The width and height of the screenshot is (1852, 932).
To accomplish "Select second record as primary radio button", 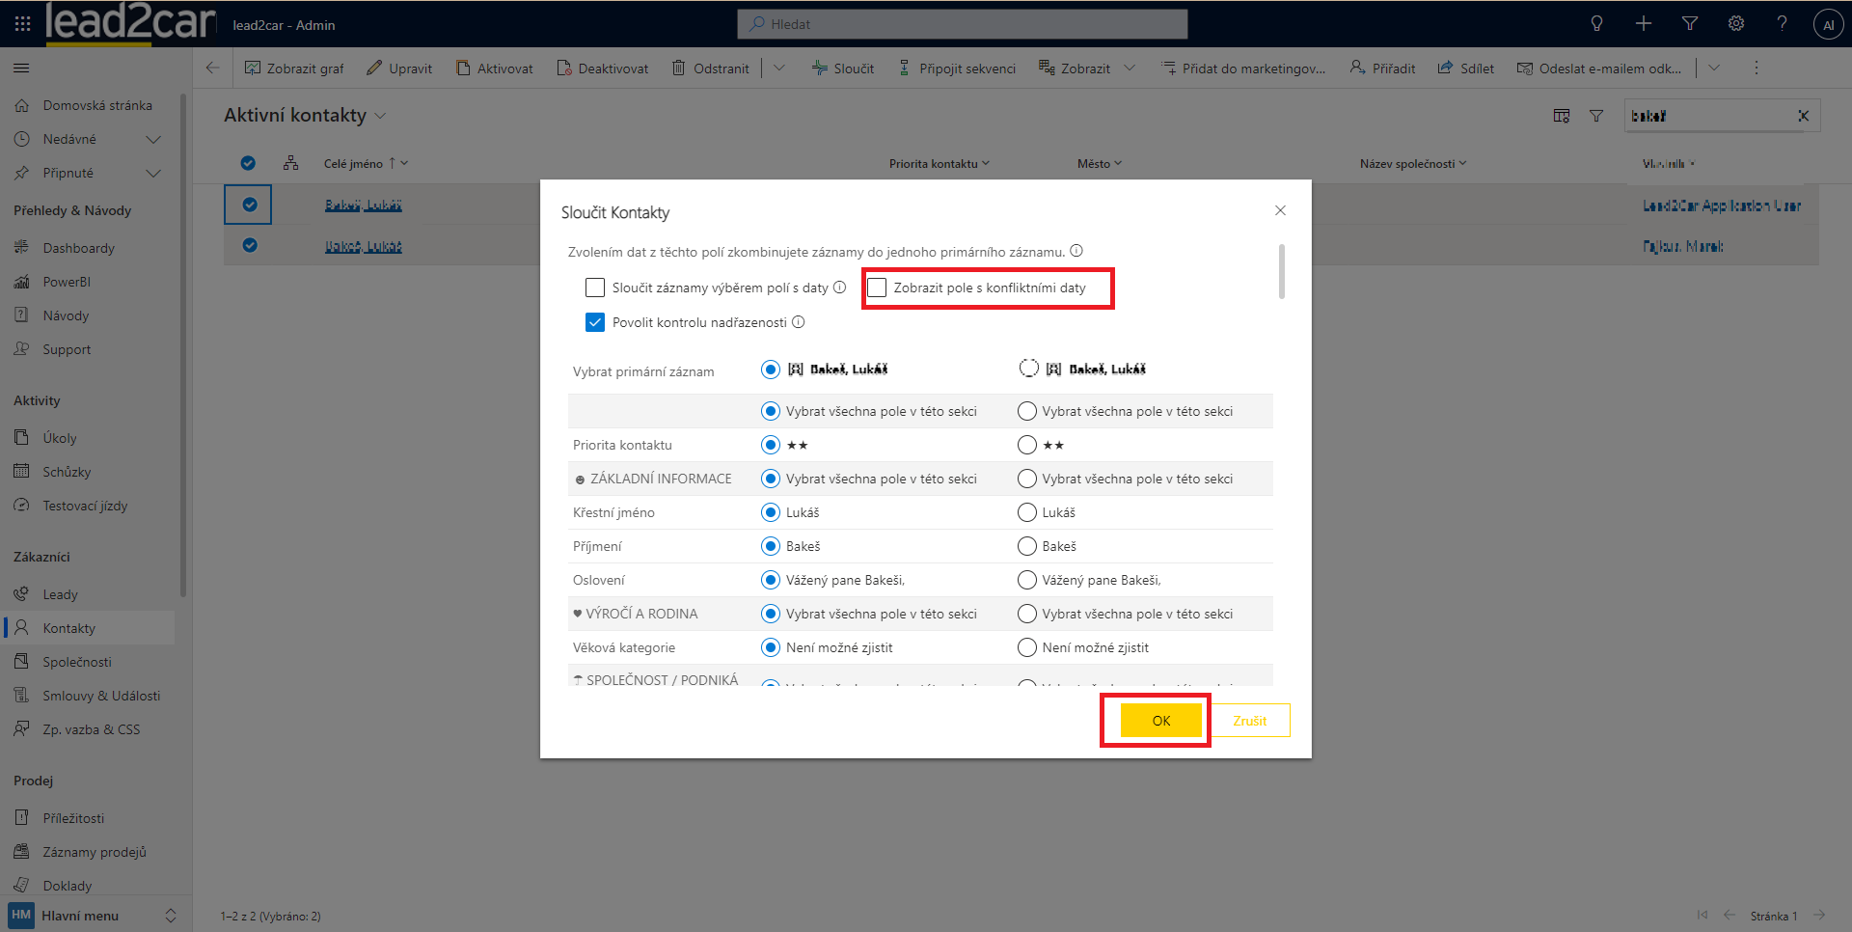I will point(1028,369).
